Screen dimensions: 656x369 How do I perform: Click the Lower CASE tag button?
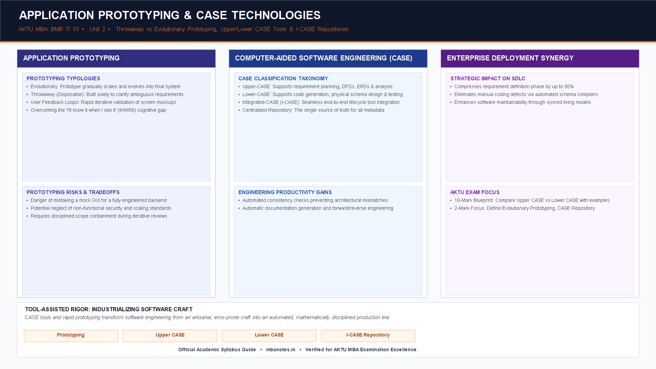269,336
